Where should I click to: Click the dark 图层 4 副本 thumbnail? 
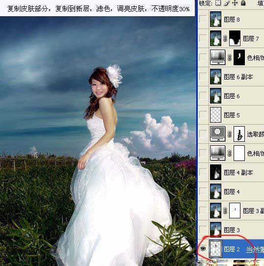(215, 172)
